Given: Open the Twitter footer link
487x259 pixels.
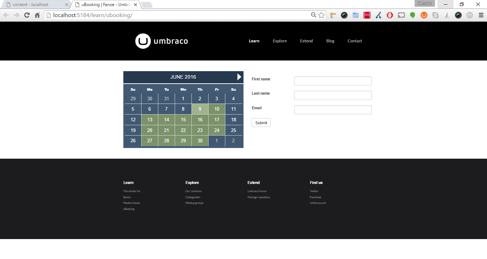Looking at the screenshot, I should pyautogui.click(x=314, y=191).
